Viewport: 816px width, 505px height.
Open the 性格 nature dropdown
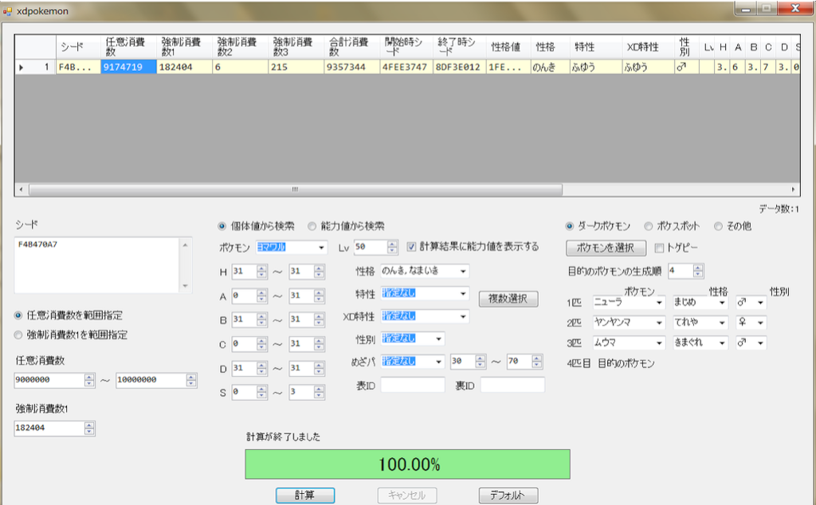[463, 271]
